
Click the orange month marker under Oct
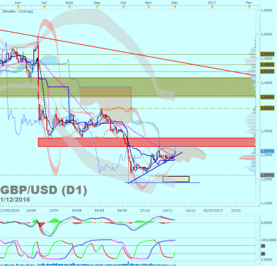point(124,7)
